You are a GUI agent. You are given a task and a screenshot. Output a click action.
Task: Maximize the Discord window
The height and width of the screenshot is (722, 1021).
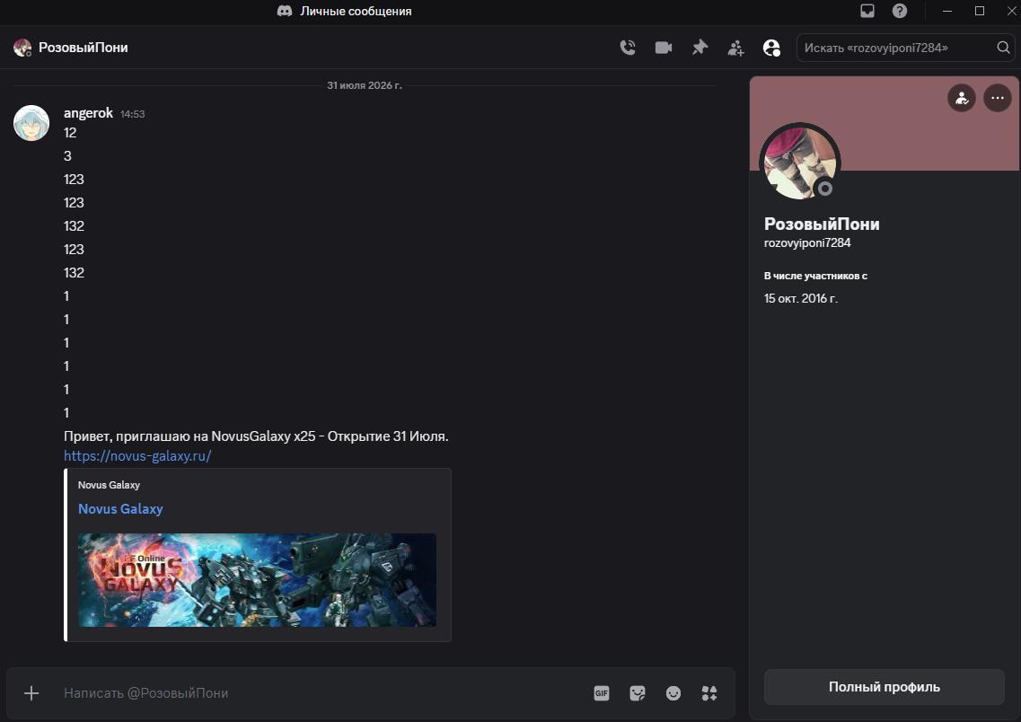tap(980, 11)
